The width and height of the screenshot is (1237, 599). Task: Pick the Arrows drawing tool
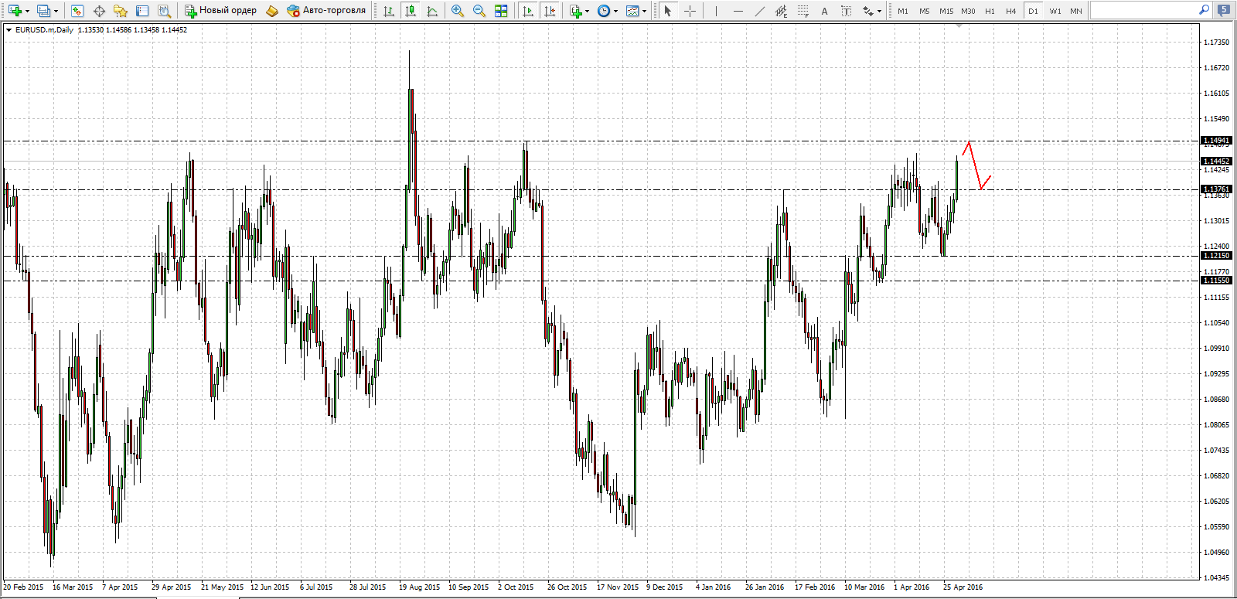tap(868, 11)
